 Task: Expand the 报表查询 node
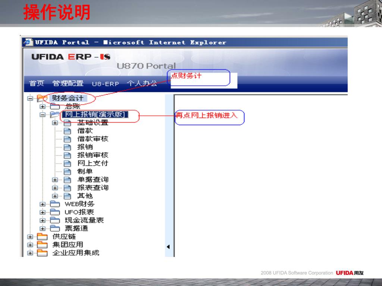click(55, 188)
